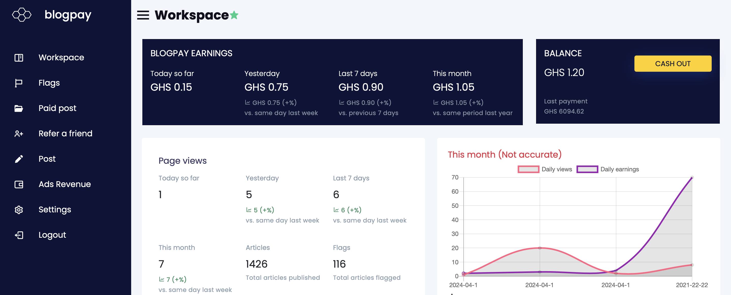Click the 116 flags count
The image size is (731, 295).
(339, 264)
